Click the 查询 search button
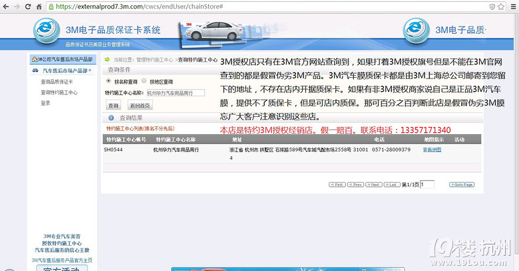Screen dimensions: 519x271 click(113, 106)
